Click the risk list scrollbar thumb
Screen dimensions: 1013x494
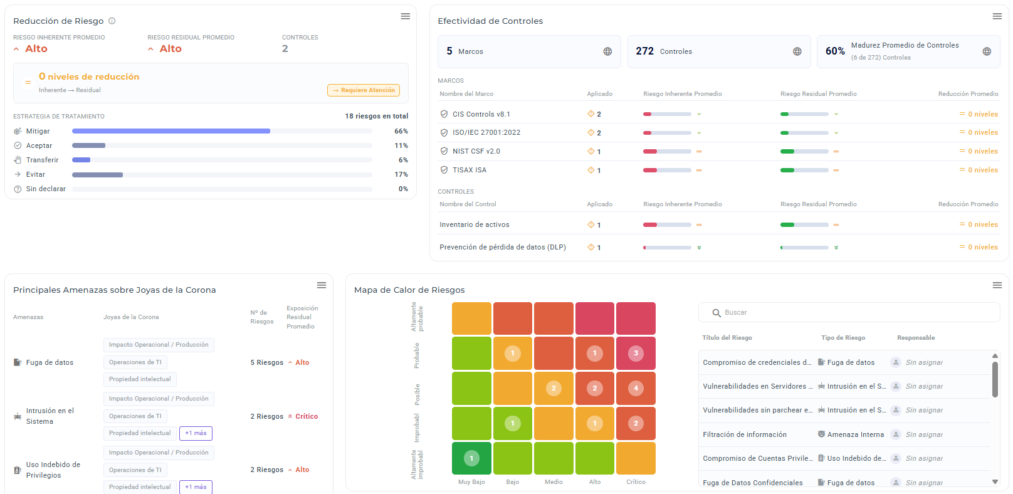coord(995,379)
